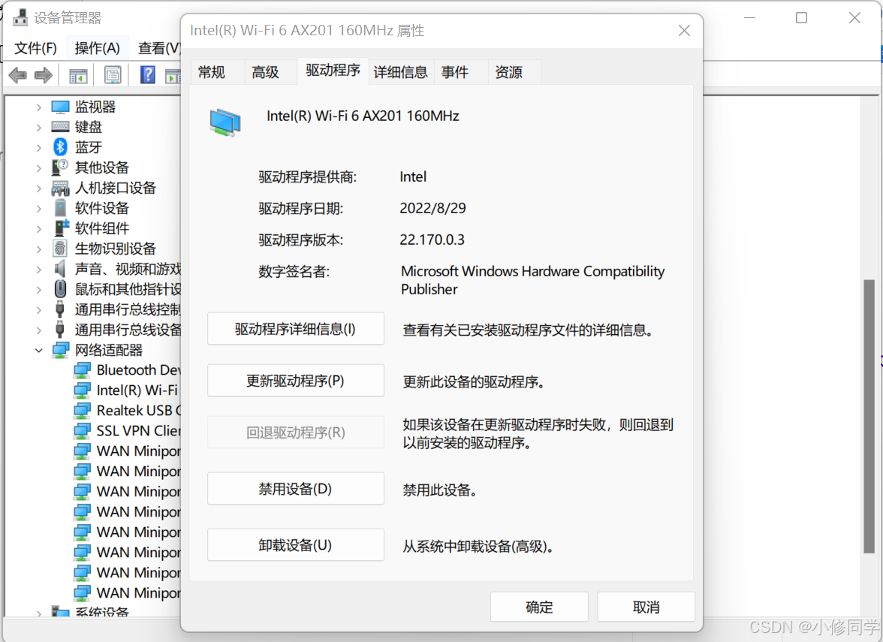
Task: Click the show/hide console tree icon
Action: (78, 75)
